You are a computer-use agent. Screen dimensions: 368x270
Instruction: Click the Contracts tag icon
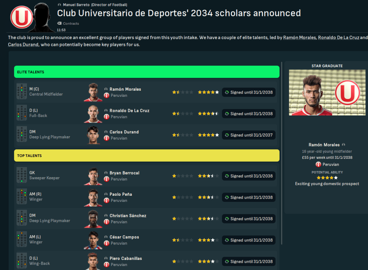click(59, 24)
